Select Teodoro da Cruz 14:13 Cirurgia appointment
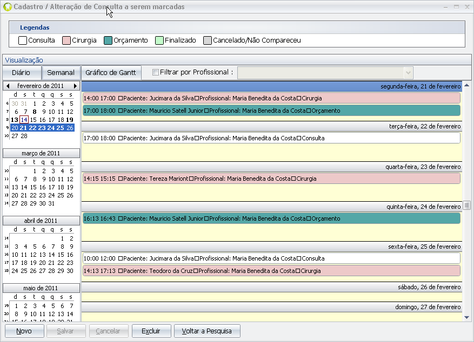 coord(271,271)
